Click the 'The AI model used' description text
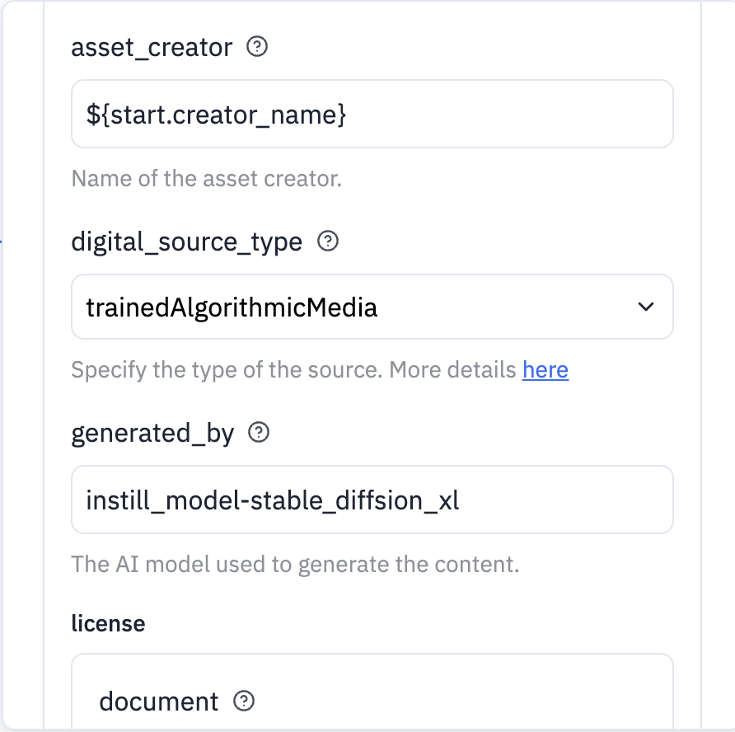 click(x=295, y=565)
